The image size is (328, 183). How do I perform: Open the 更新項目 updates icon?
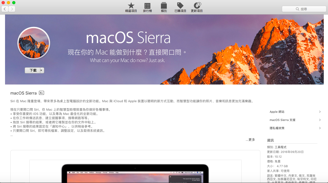coord(197,5)
